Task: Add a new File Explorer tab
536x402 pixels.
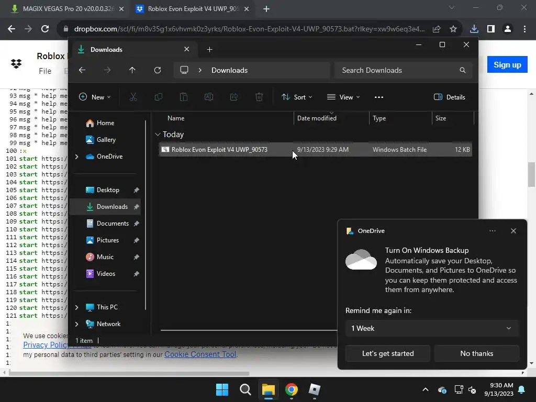Action: pyautogui.click(x=209, y=50)
